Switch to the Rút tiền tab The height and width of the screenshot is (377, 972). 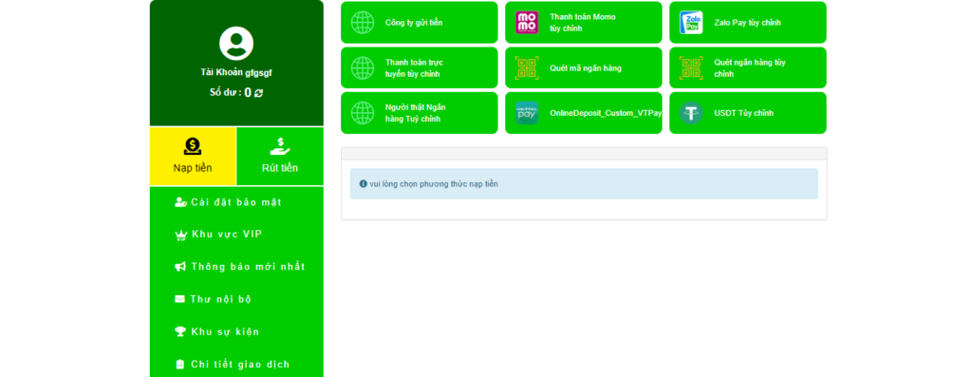tap(280, 157)
